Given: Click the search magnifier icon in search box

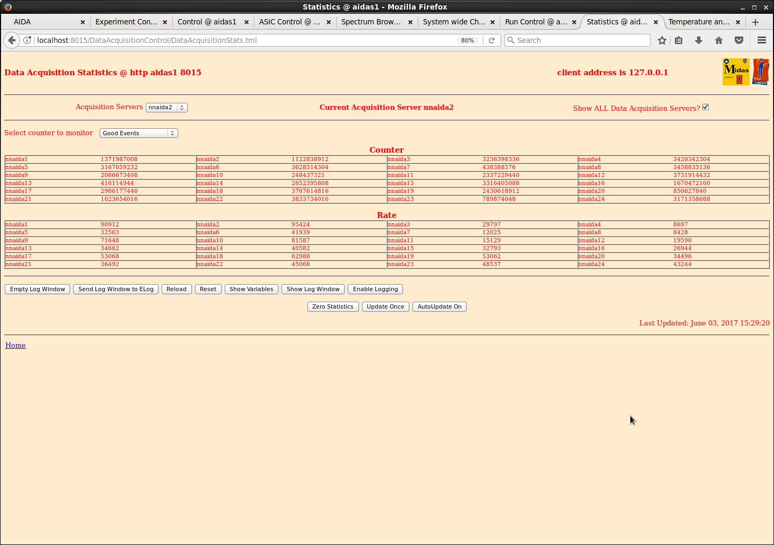Looking at the screenshot, I should (x=511, y=40).
